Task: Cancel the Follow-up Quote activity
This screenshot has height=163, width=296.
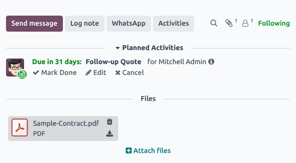Action: click(x=129, y=72)
